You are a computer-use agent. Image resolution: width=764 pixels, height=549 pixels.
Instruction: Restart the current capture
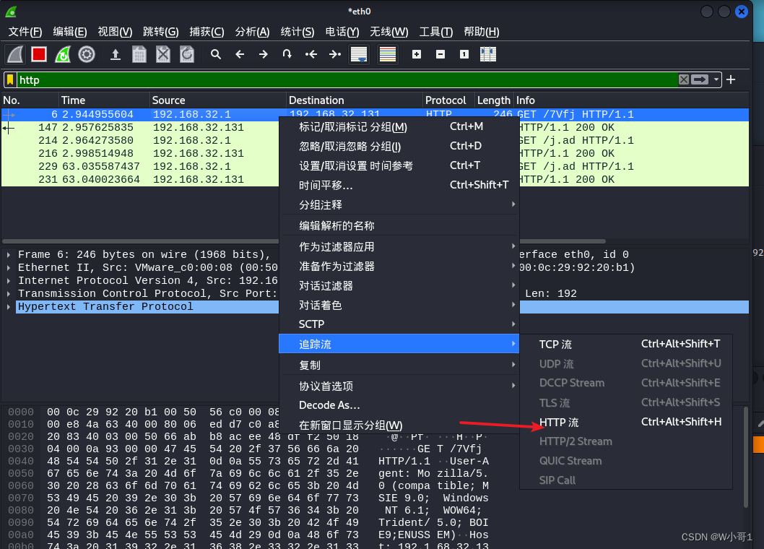tap(63, 54)
